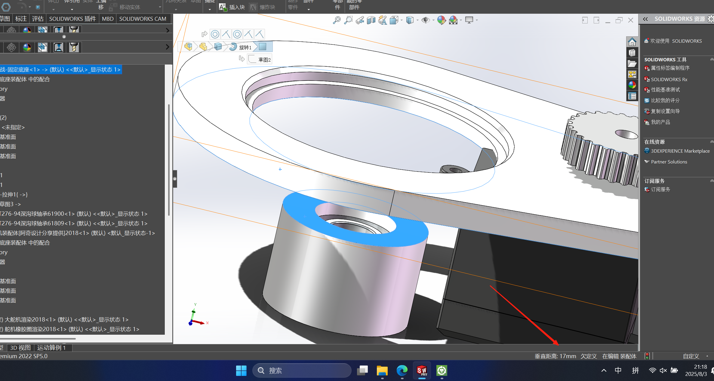714x381 pixels.
Task: Select the Zoom to Fit tool
Action: (x=337, y=20)
